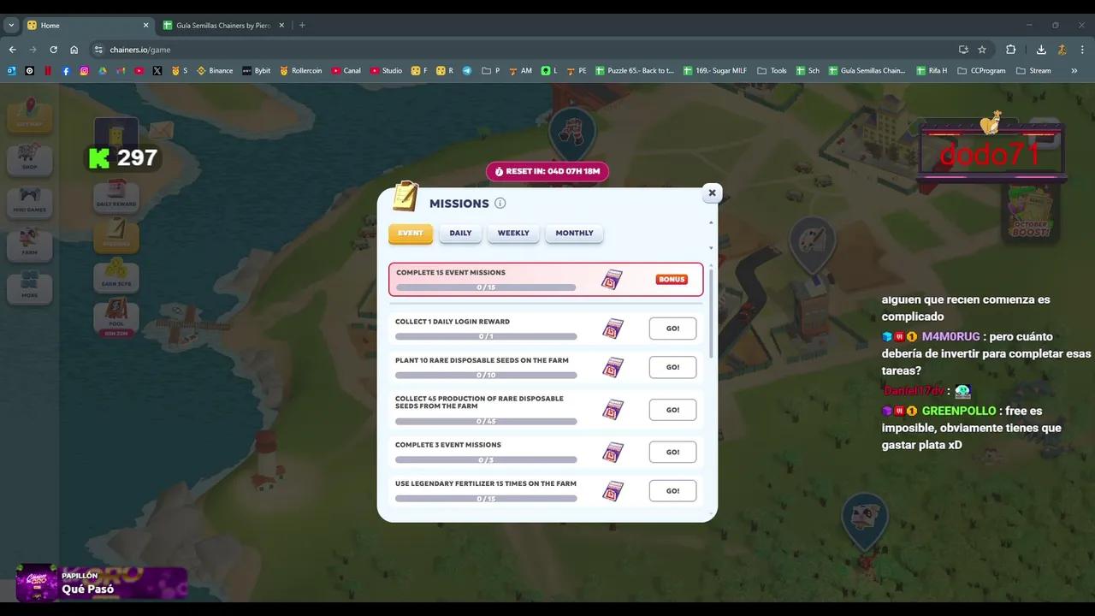Open the Rollercoin bookmark
This screenshot has width=1095, height=616.
(x=300, y=71)
